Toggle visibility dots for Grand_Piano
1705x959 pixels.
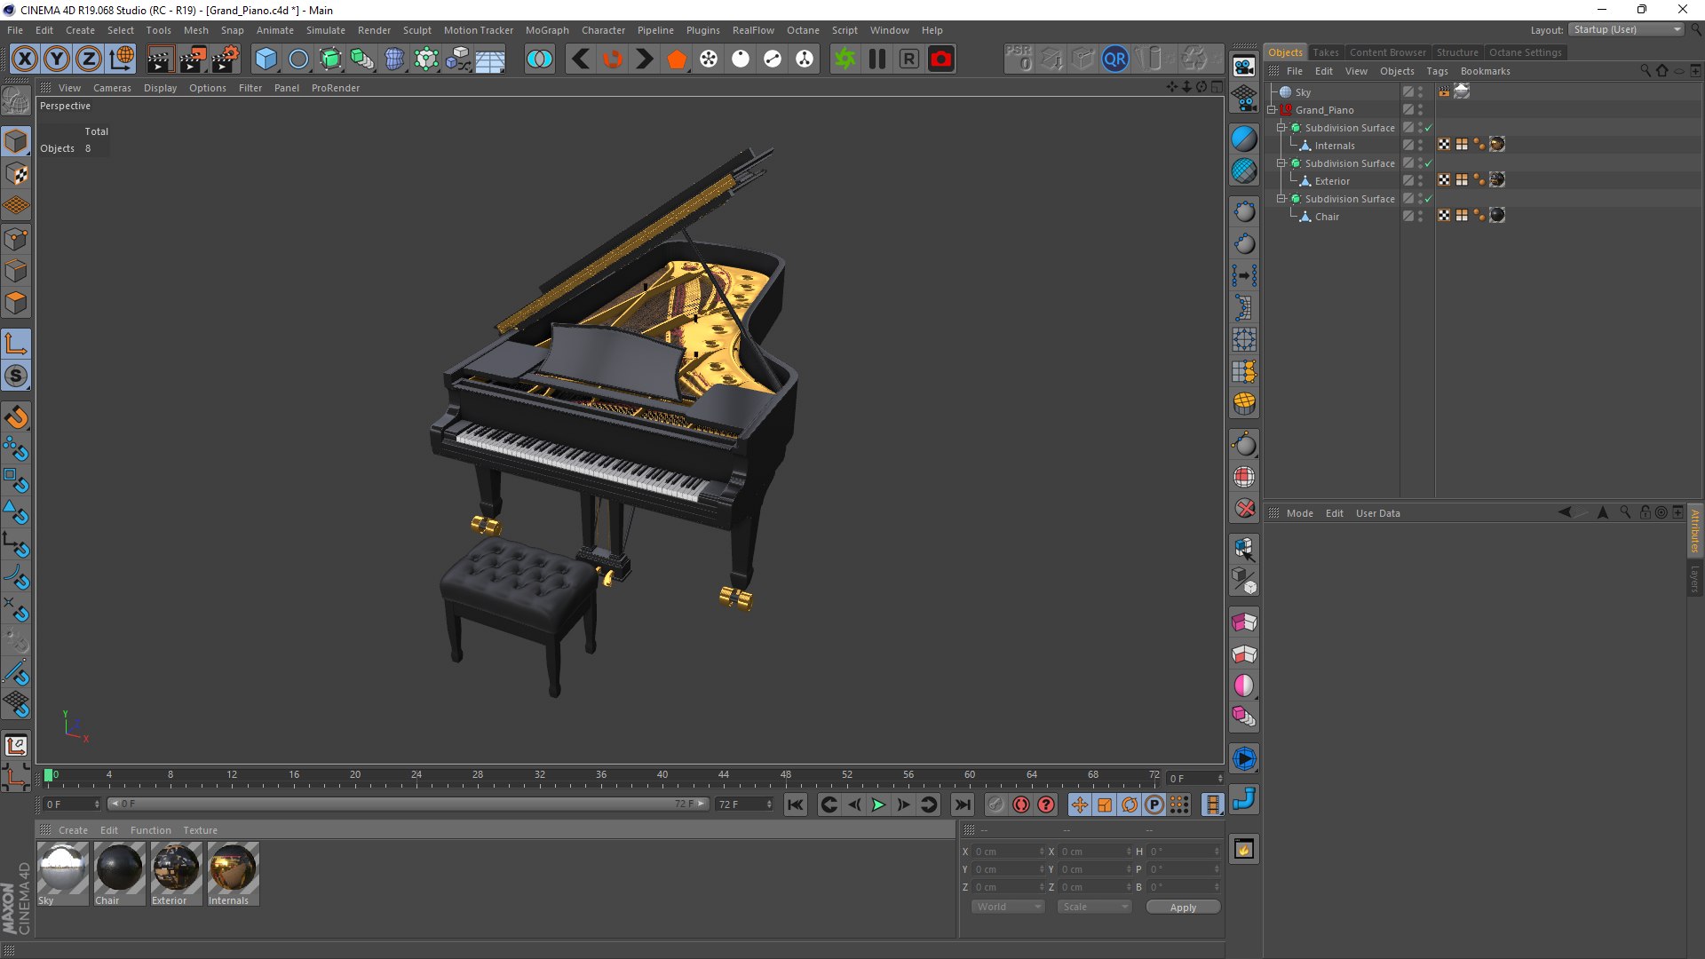1420,110
